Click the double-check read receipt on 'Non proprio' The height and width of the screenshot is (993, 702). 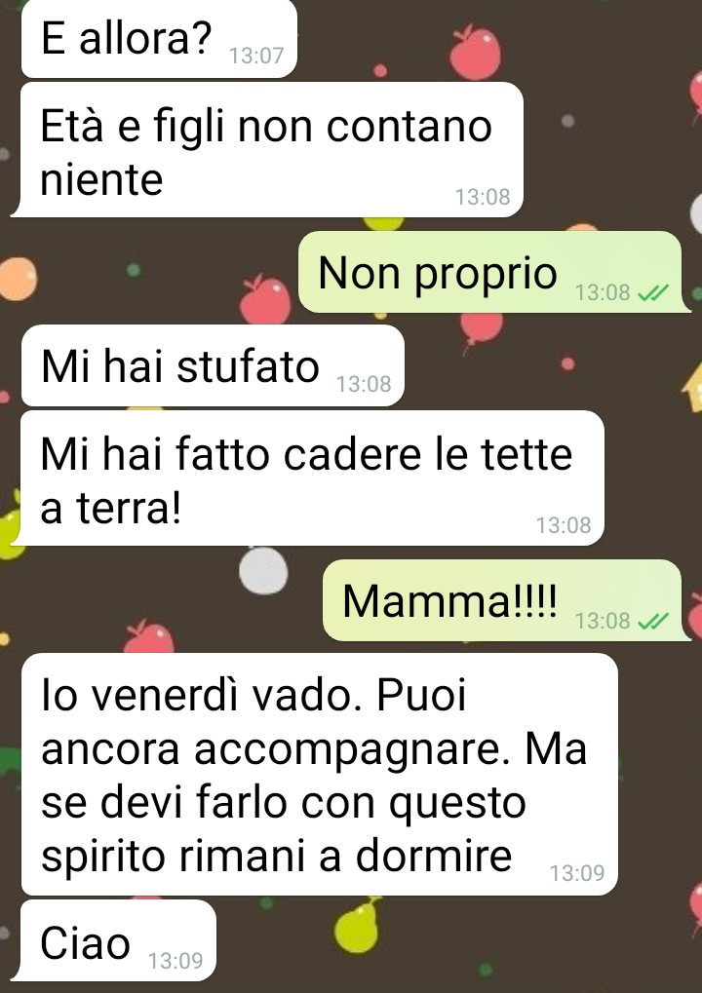pyautogui.click(x=653, y=292)
